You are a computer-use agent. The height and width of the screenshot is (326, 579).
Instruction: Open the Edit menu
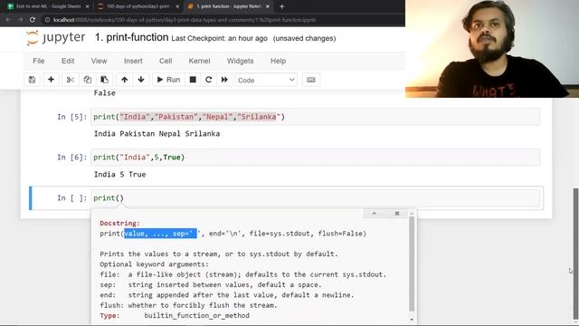(68, 61)
